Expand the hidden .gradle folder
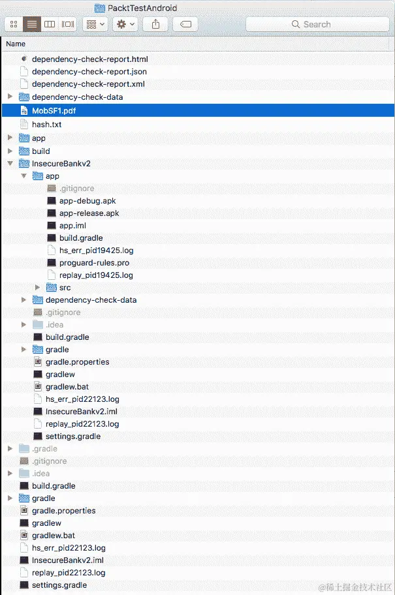 pos(10,448)
